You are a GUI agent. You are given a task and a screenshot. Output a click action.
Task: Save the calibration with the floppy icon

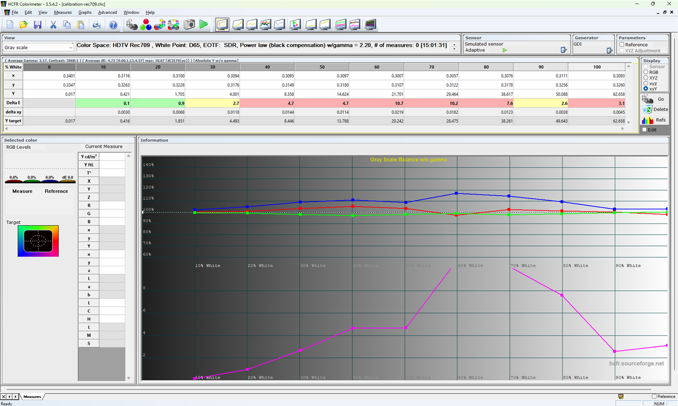point(38,24)
